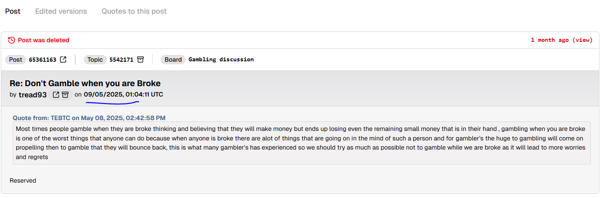Image resolution: width=614 pixels, height=198 pixels.
Task: Click the Board label badge
Action: (173, 60)
